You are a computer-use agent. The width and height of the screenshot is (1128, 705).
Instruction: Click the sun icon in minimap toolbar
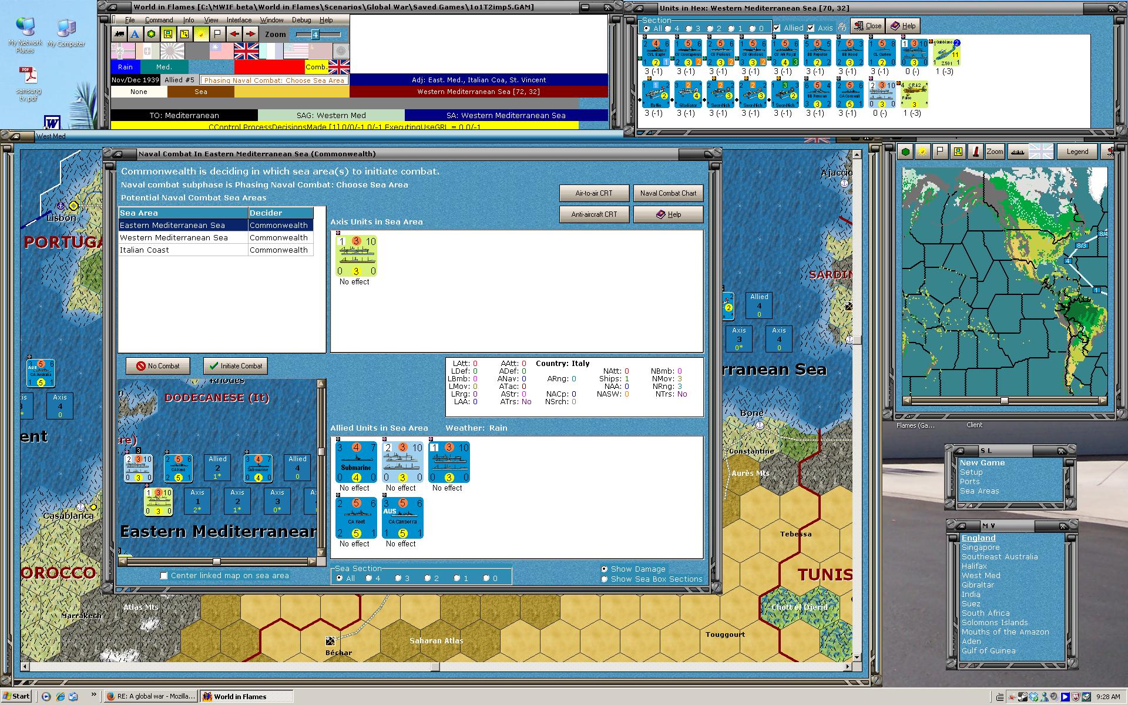[923, 152]
